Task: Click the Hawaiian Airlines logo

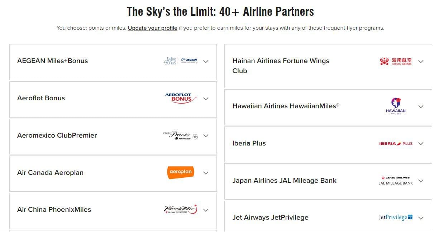Action: 396,106
